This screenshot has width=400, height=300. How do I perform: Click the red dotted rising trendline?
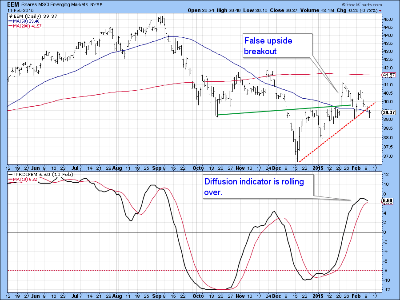(337, 132)
